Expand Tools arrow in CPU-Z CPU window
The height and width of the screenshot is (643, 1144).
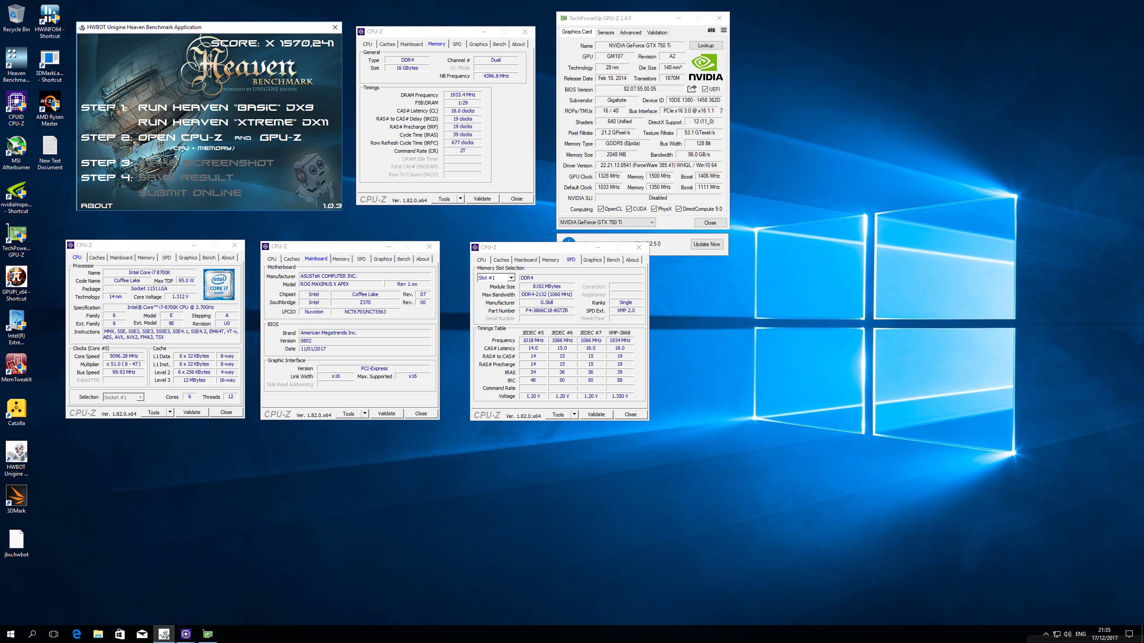tap(170, 412)
